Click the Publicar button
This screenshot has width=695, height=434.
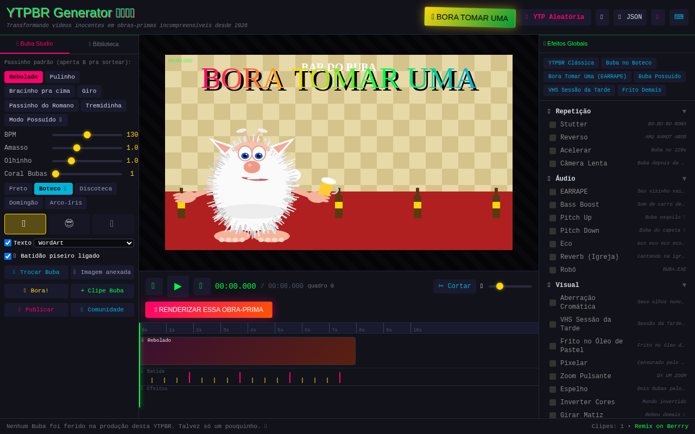36,310
